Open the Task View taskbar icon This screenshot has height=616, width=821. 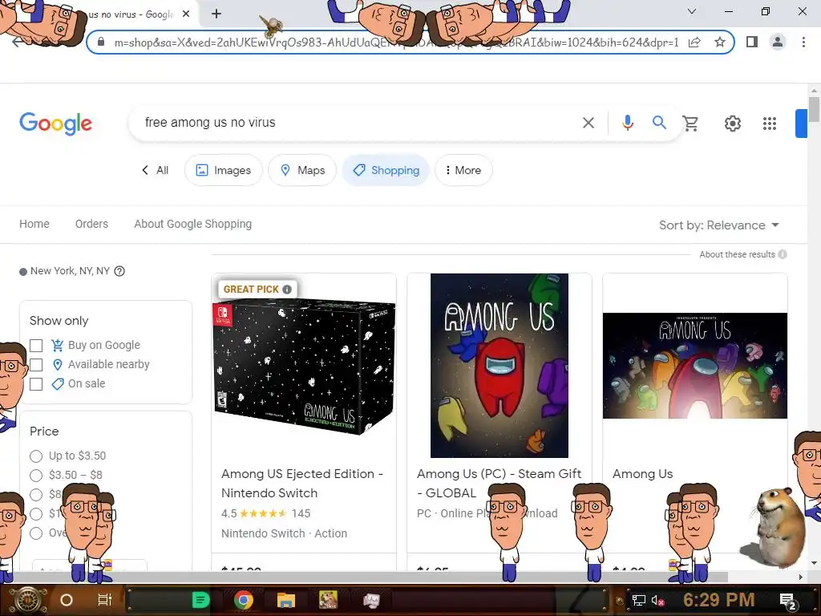click(x=105, y=600)
